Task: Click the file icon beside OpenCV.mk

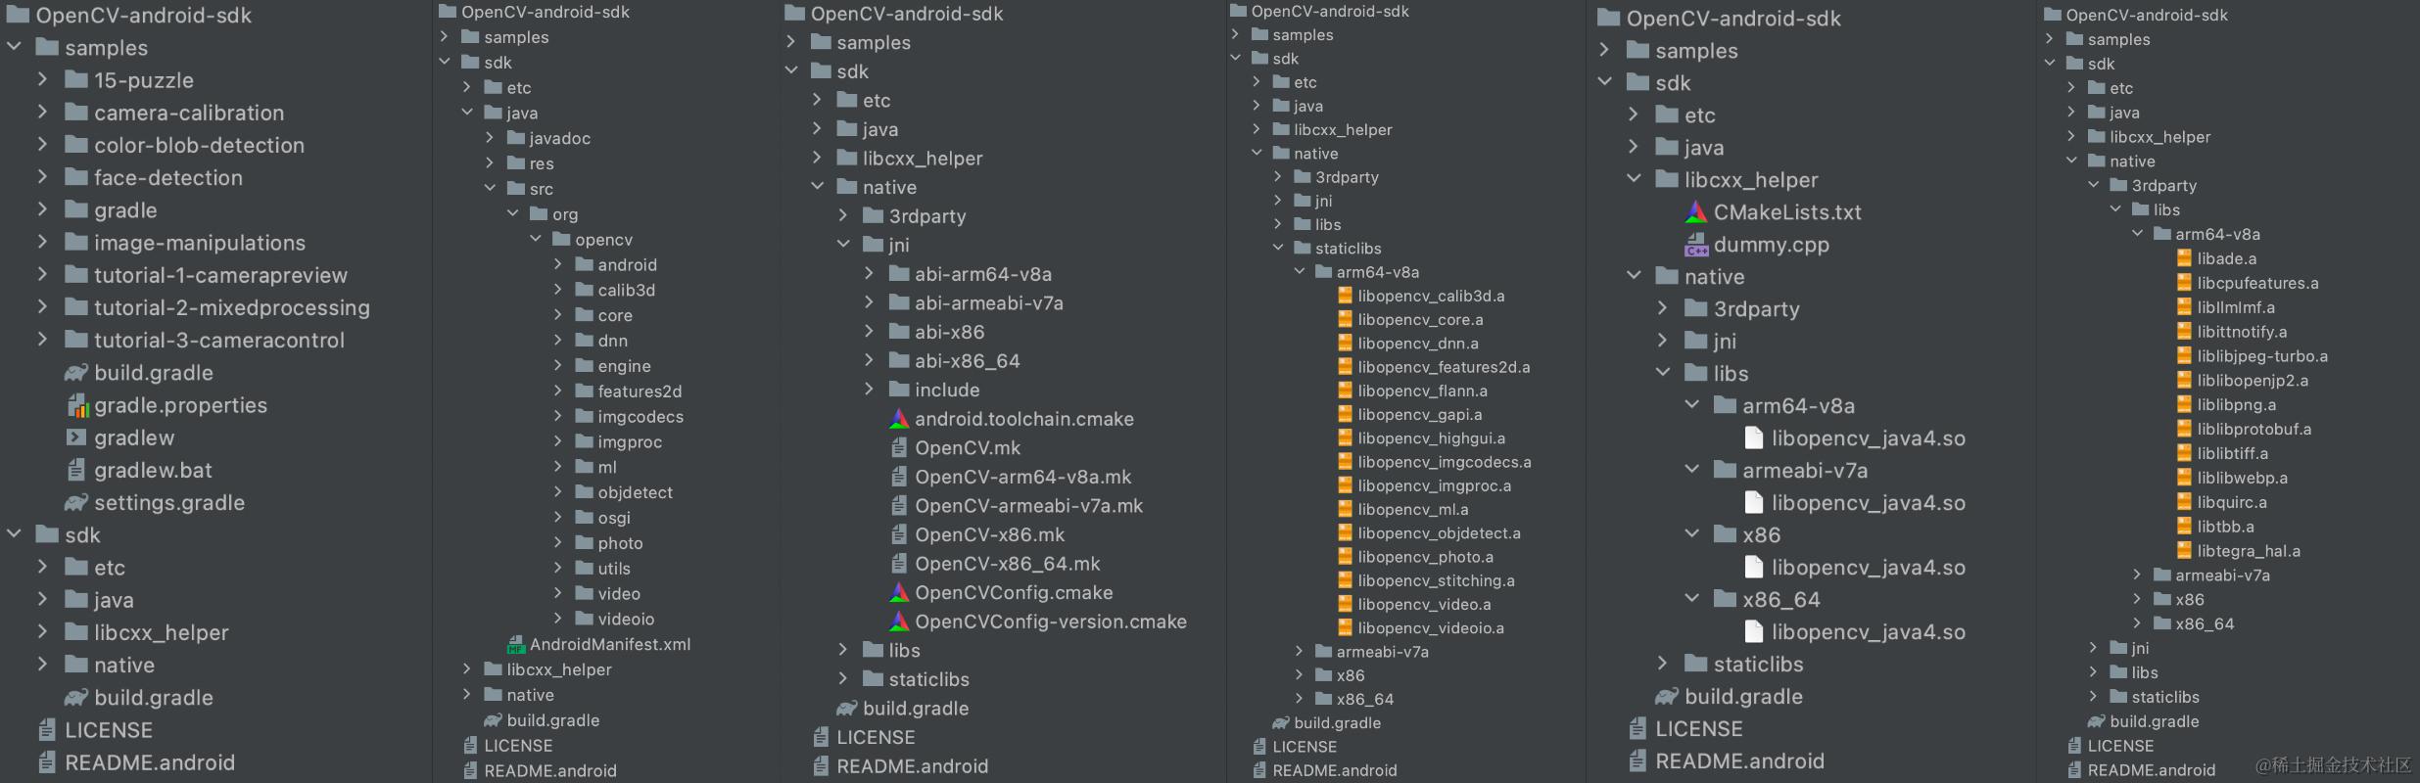Action: [898, 448]
